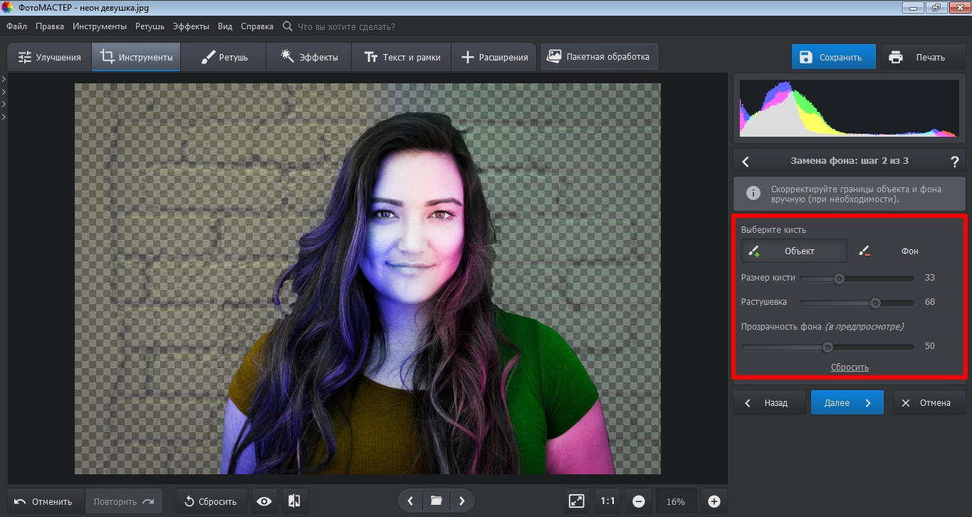
Task: Set zoom to 1:1 scale
Action: [607, 501]
